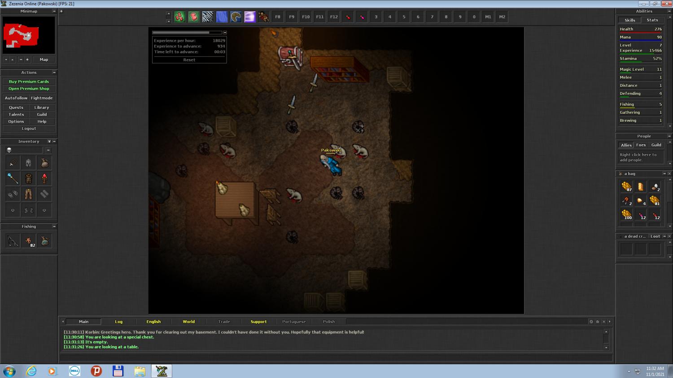
Task: Toggle Fightmode in Actions panel
Action: coord(42,98)
